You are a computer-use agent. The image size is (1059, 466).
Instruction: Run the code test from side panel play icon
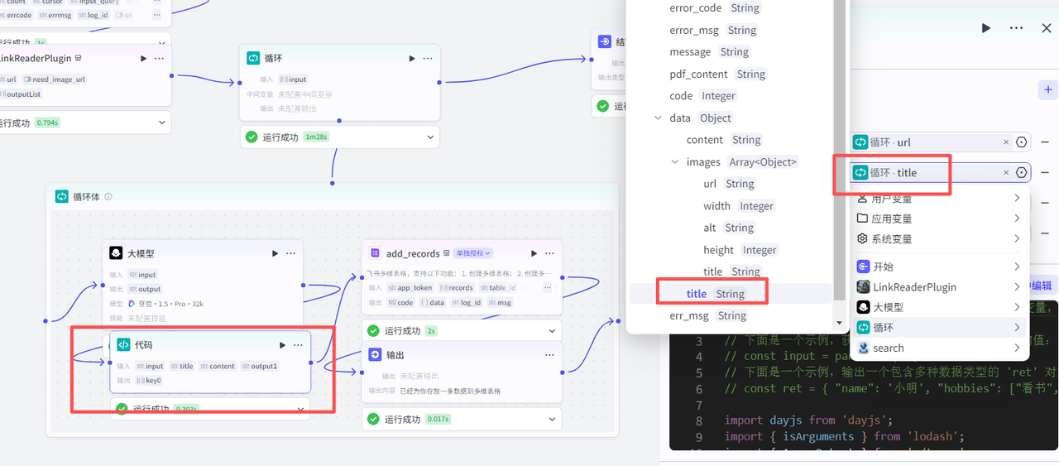click(986, 28)
